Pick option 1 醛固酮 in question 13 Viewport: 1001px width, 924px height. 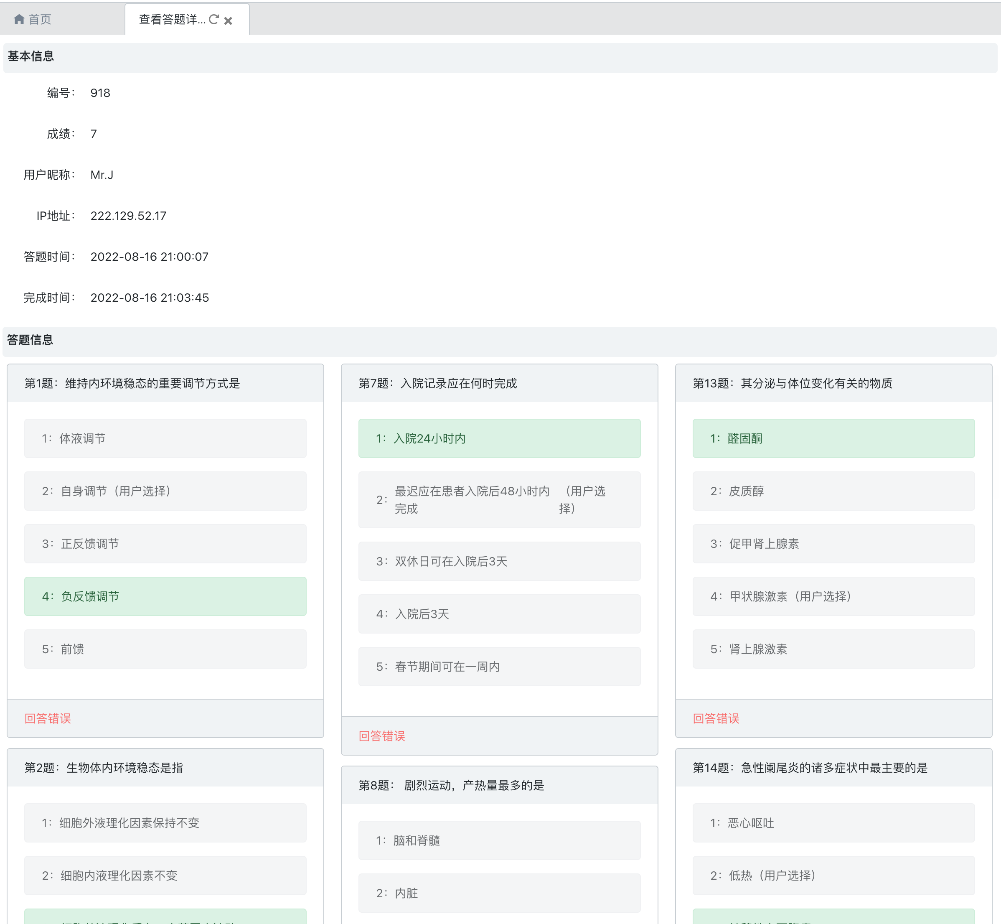coord(833,438)
